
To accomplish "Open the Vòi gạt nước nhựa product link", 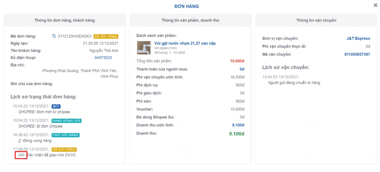I will tap(185, 43).
